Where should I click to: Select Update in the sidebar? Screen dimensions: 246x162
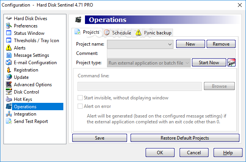coord(21,77)
